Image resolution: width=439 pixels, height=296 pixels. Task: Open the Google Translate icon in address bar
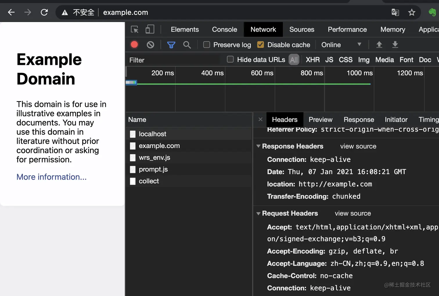[x=395, y=12]
